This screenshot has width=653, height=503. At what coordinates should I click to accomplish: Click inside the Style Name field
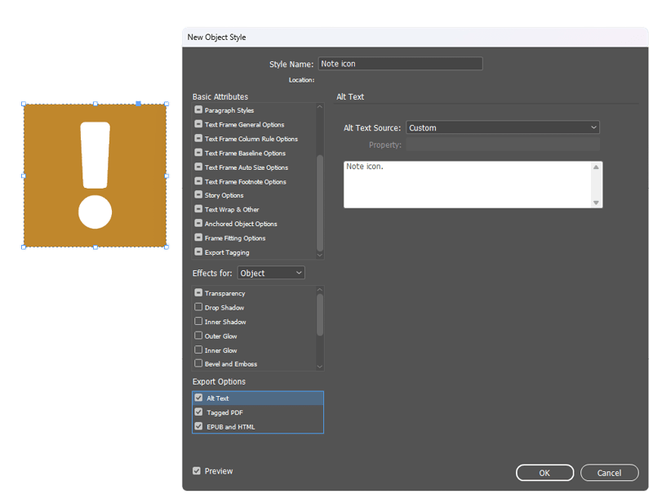(x=400, y=63)
